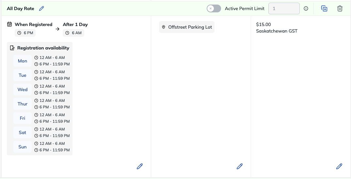Select the Mon day chip
Image resolution: width=351 pixels, height=179 pixels.
(x=23, y=61)
